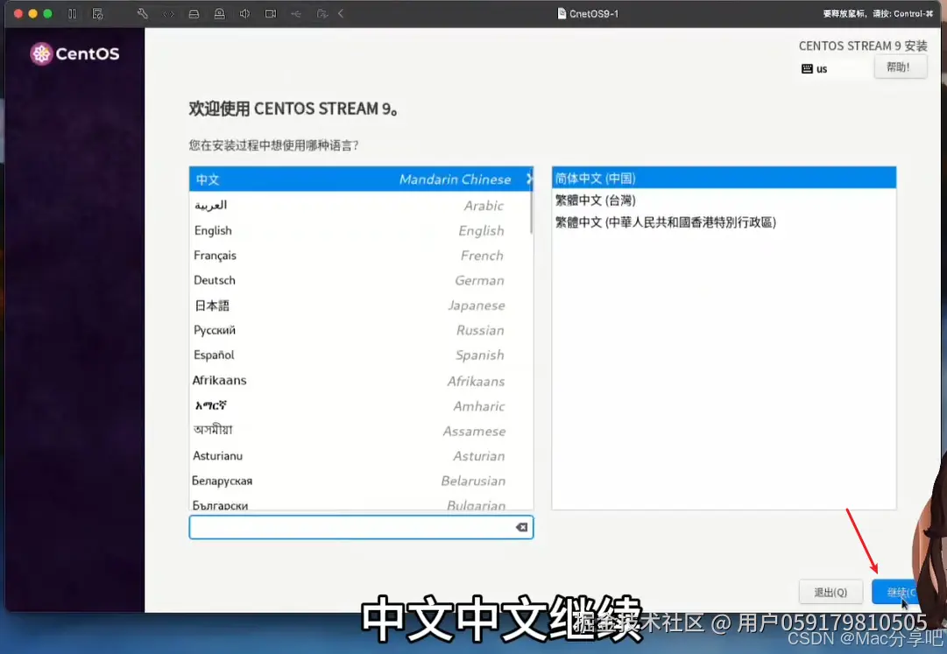Open the CD/DVD drive settings icon
Viewport: 947px width, 654px height.
click(220, 13)
